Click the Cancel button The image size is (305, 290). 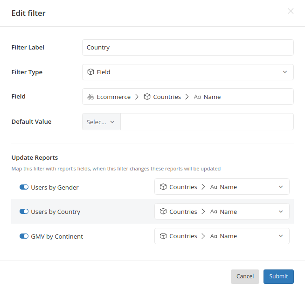point(245,276)
